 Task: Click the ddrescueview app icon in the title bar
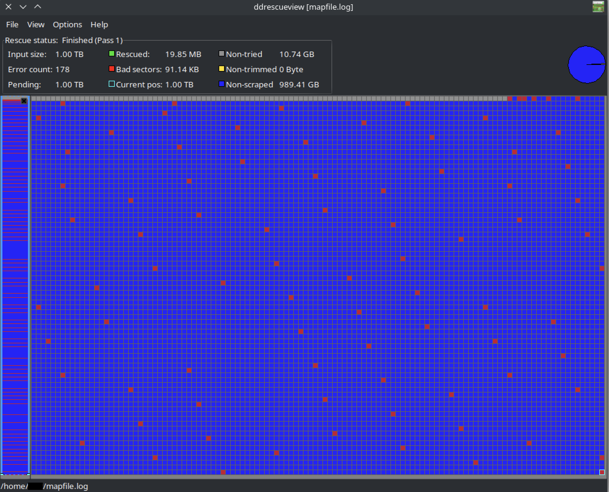[598, 7]
